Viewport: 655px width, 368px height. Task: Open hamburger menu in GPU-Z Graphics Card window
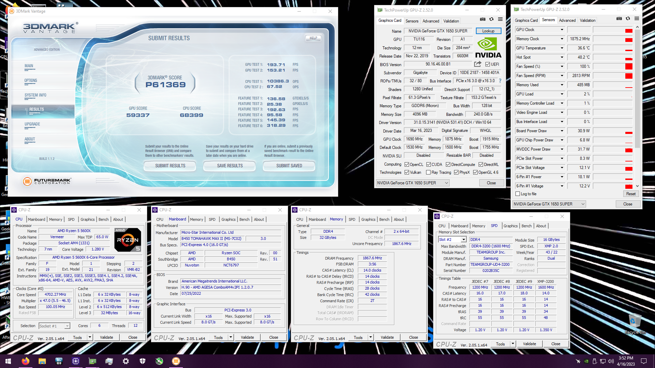pos(500,19)
